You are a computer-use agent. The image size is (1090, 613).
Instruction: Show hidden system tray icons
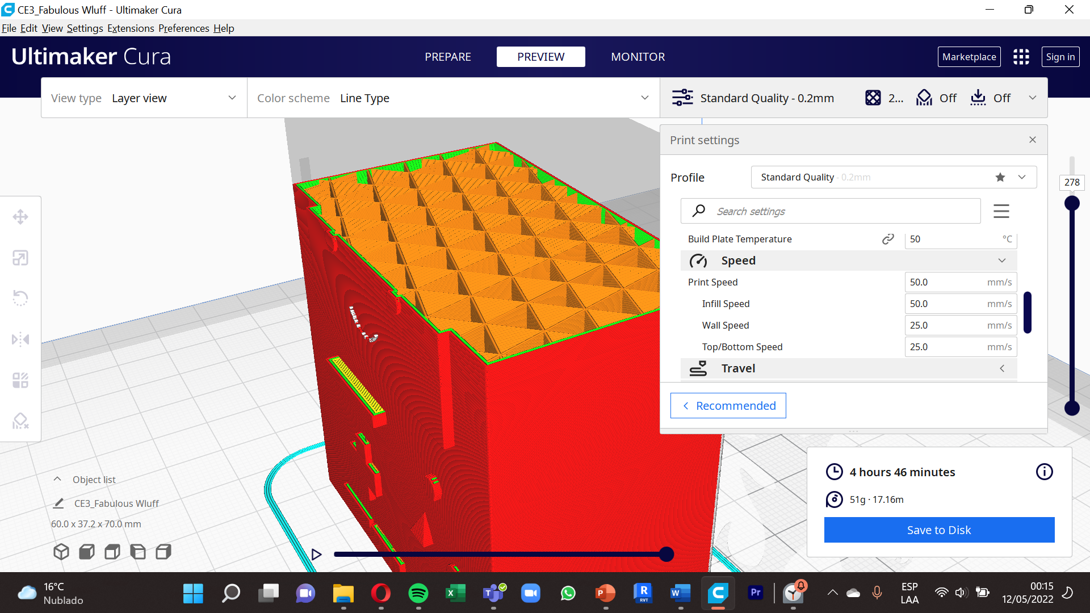tap(832, 593)
